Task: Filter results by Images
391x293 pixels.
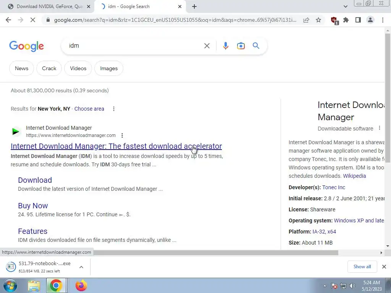Action: tap(109, 68)
